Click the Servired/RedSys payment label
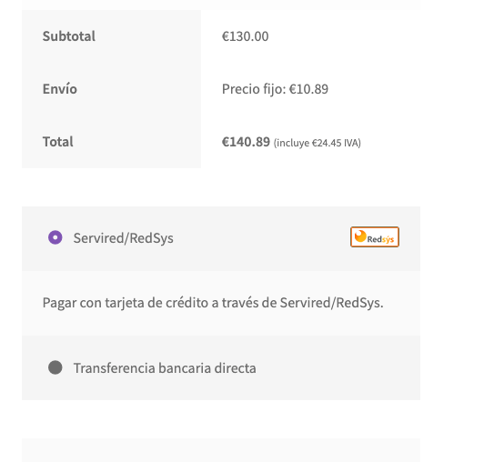The height and width of the screenshot is (462, 484). click(x=123, y=238)
